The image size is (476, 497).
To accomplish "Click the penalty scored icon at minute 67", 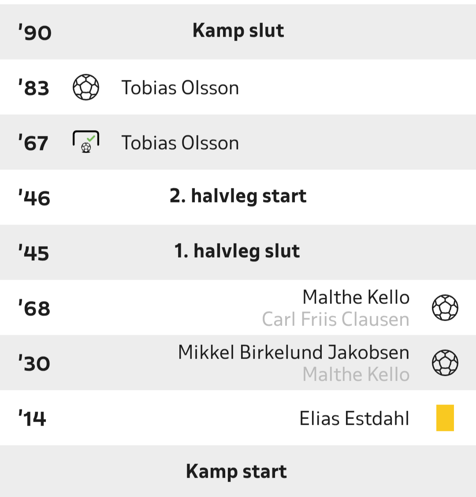I will 86,142.
